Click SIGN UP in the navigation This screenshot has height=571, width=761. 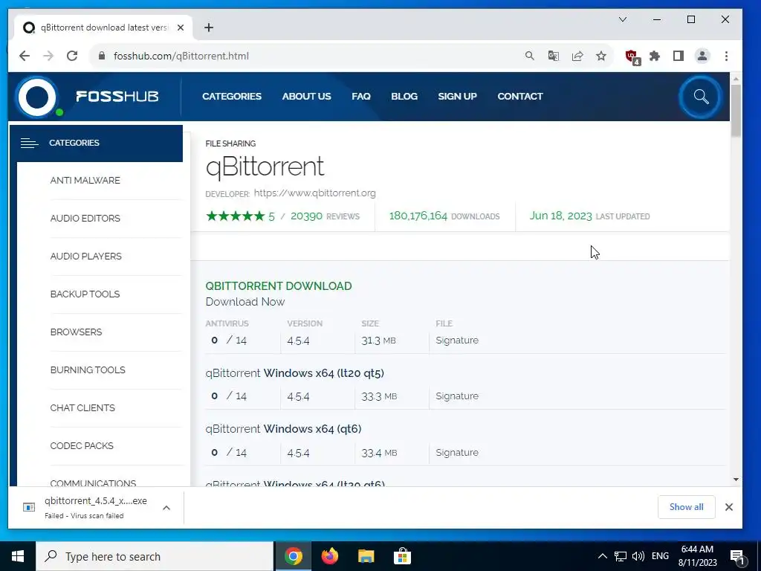point(457,96)
